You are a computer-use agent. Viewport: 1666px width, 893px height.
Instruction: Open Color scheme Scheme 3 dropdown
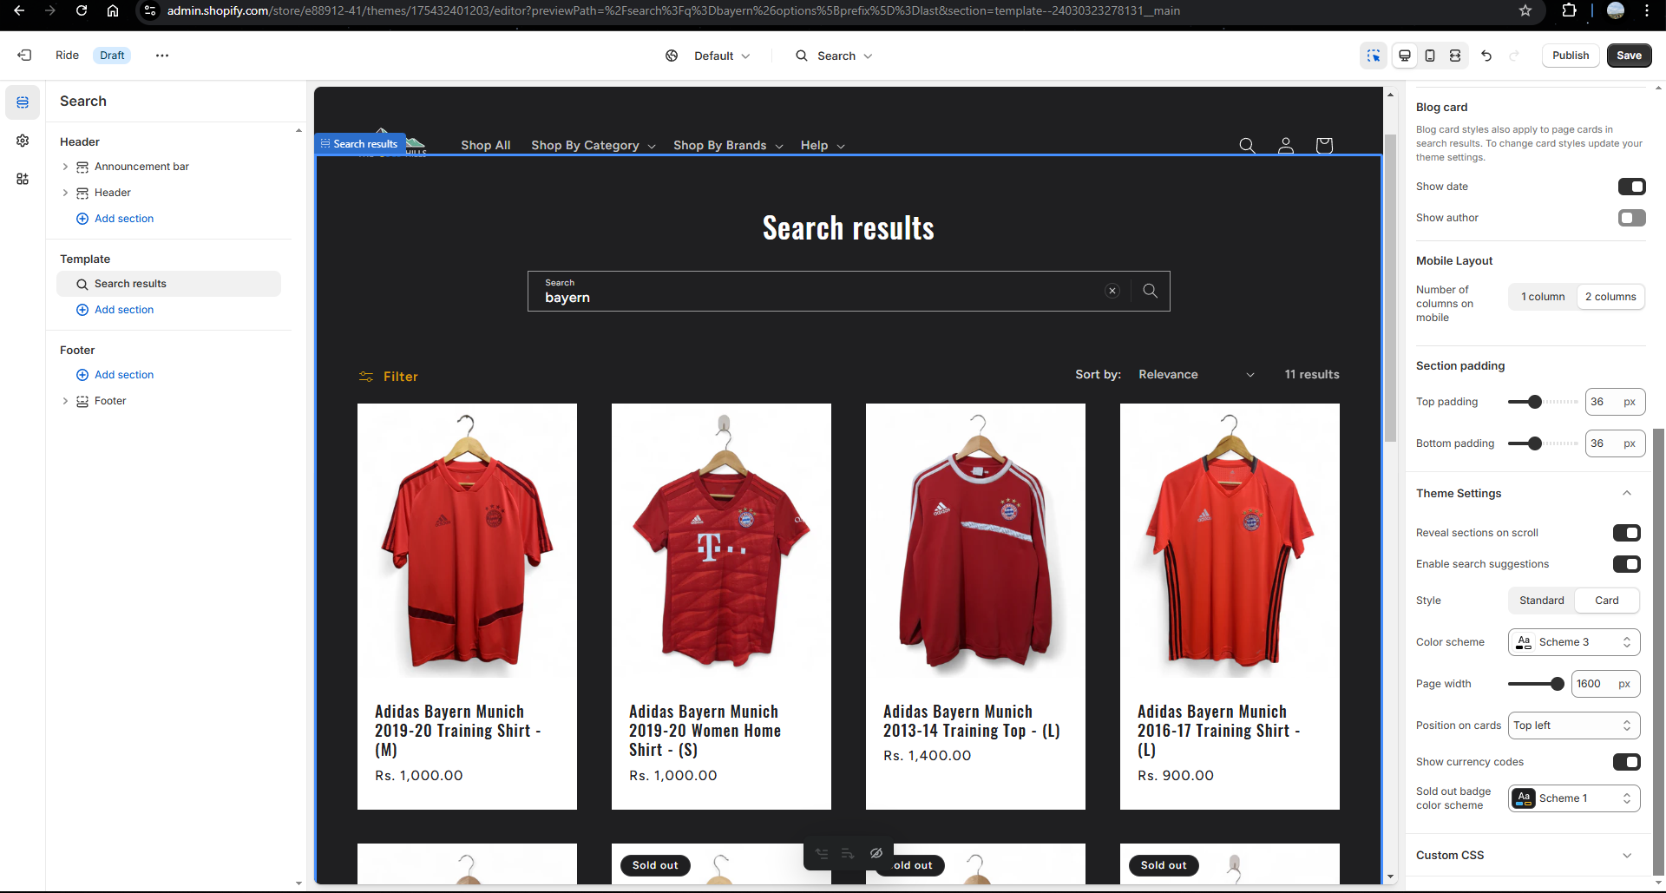tap(1574, 642)
